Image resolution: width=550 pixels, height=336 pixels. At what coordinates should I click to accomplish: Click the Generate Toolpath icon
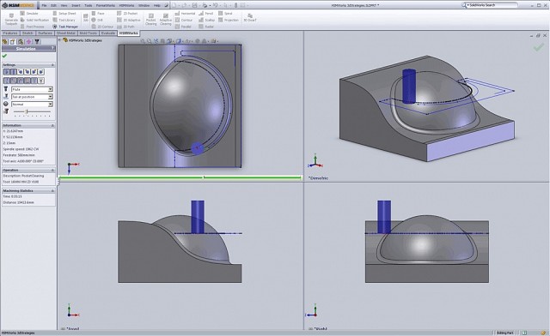(x=11, y=19)
